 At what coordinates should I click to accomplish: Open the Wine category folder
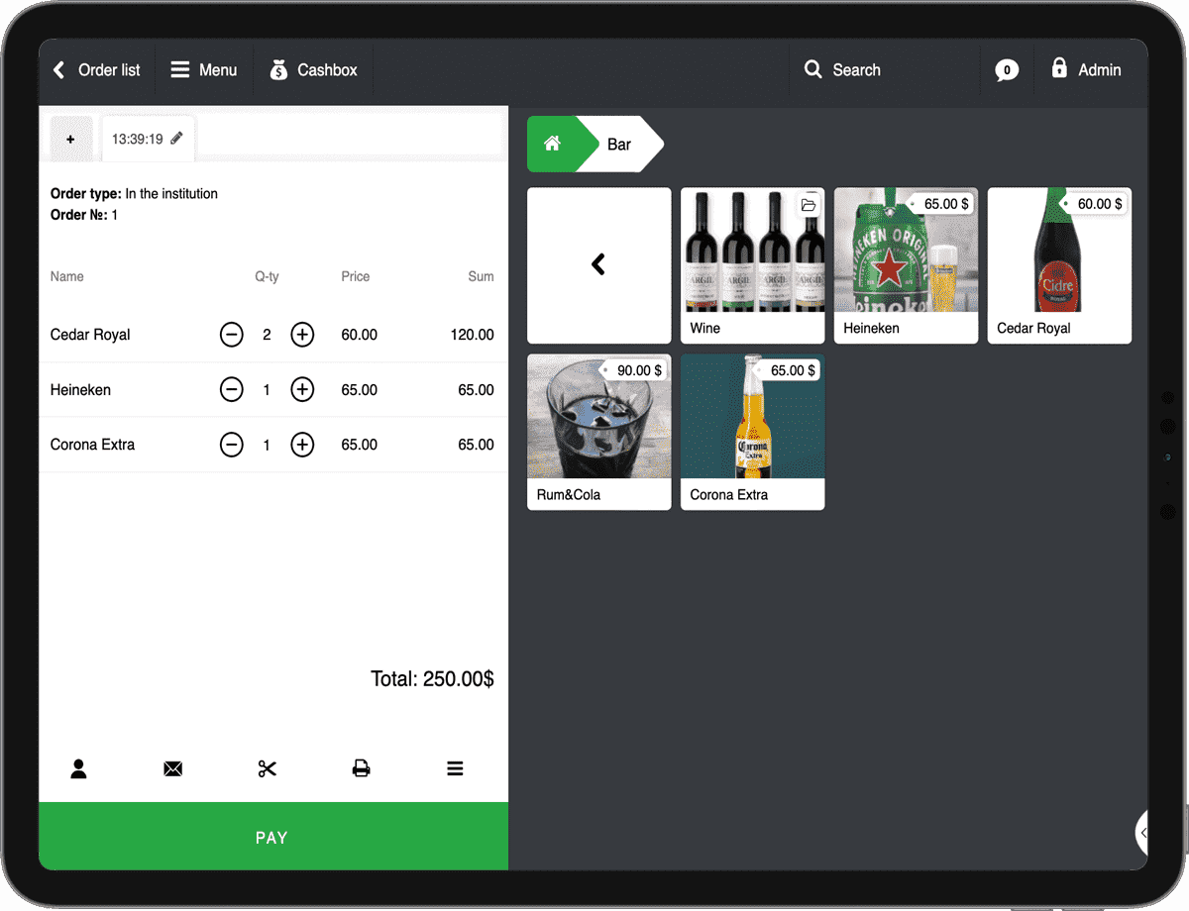coord(752,264)
